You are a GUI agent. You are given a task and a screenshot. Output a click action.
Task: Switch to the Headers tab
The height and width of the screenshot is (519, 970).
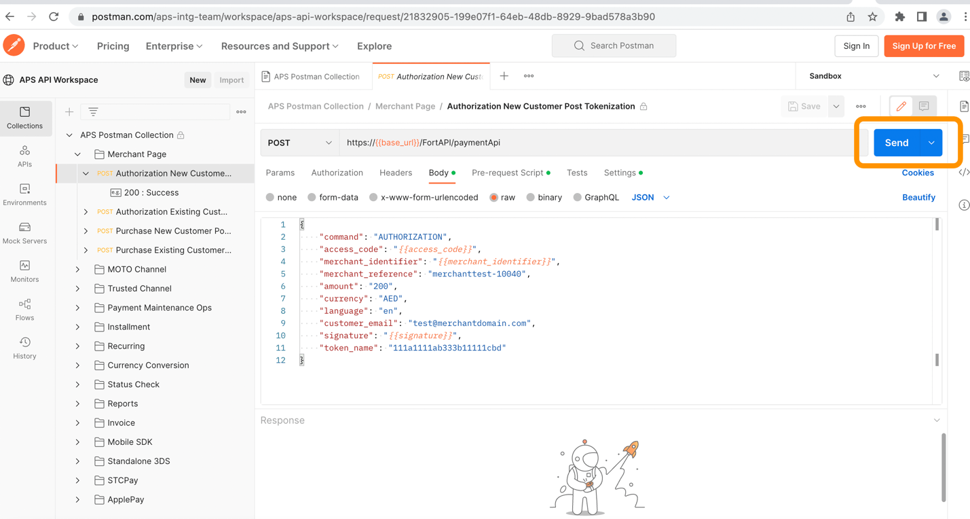396,173
